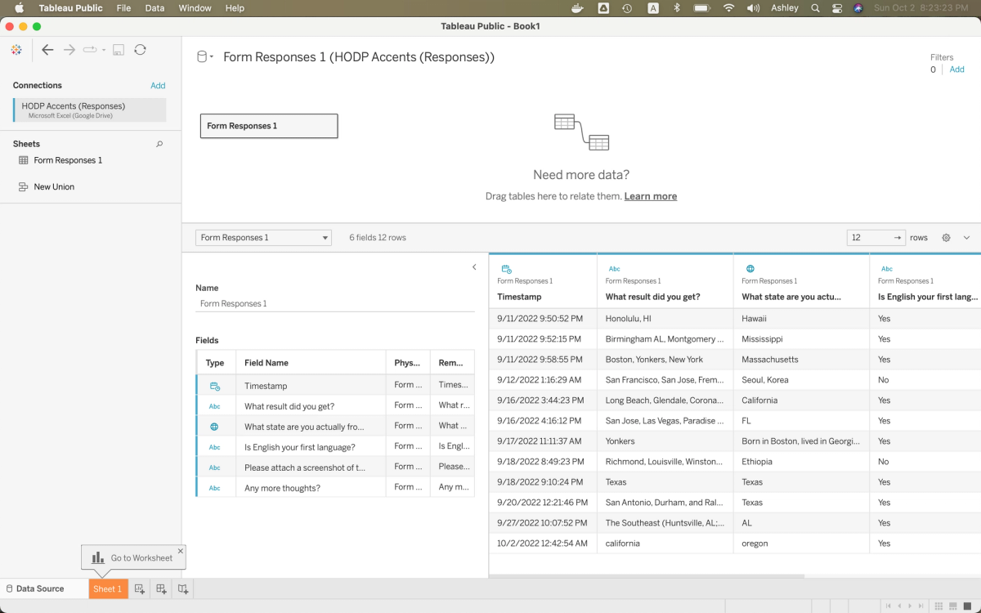Click the Wi-Fi icon in menu bar
Viewport: 981px width, 613px height.
click(x=728, y=8)
